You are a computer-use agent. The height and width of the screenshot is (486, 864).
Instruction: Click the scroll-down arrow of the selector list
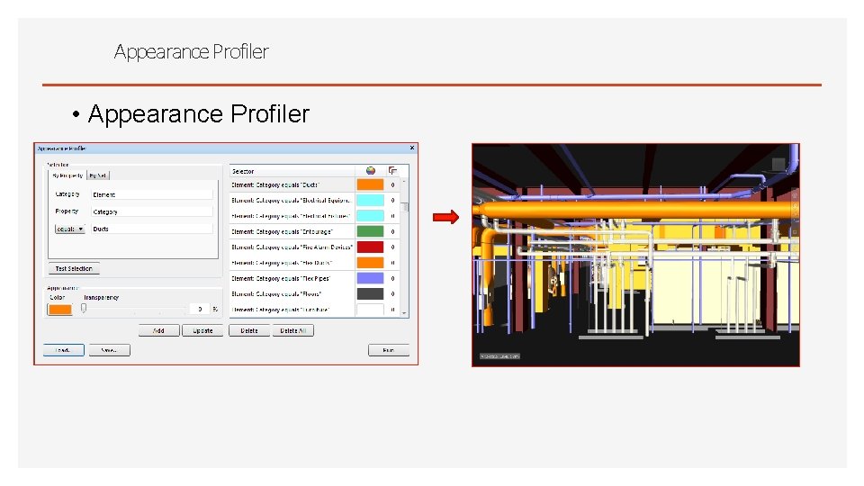coord(405,313)
